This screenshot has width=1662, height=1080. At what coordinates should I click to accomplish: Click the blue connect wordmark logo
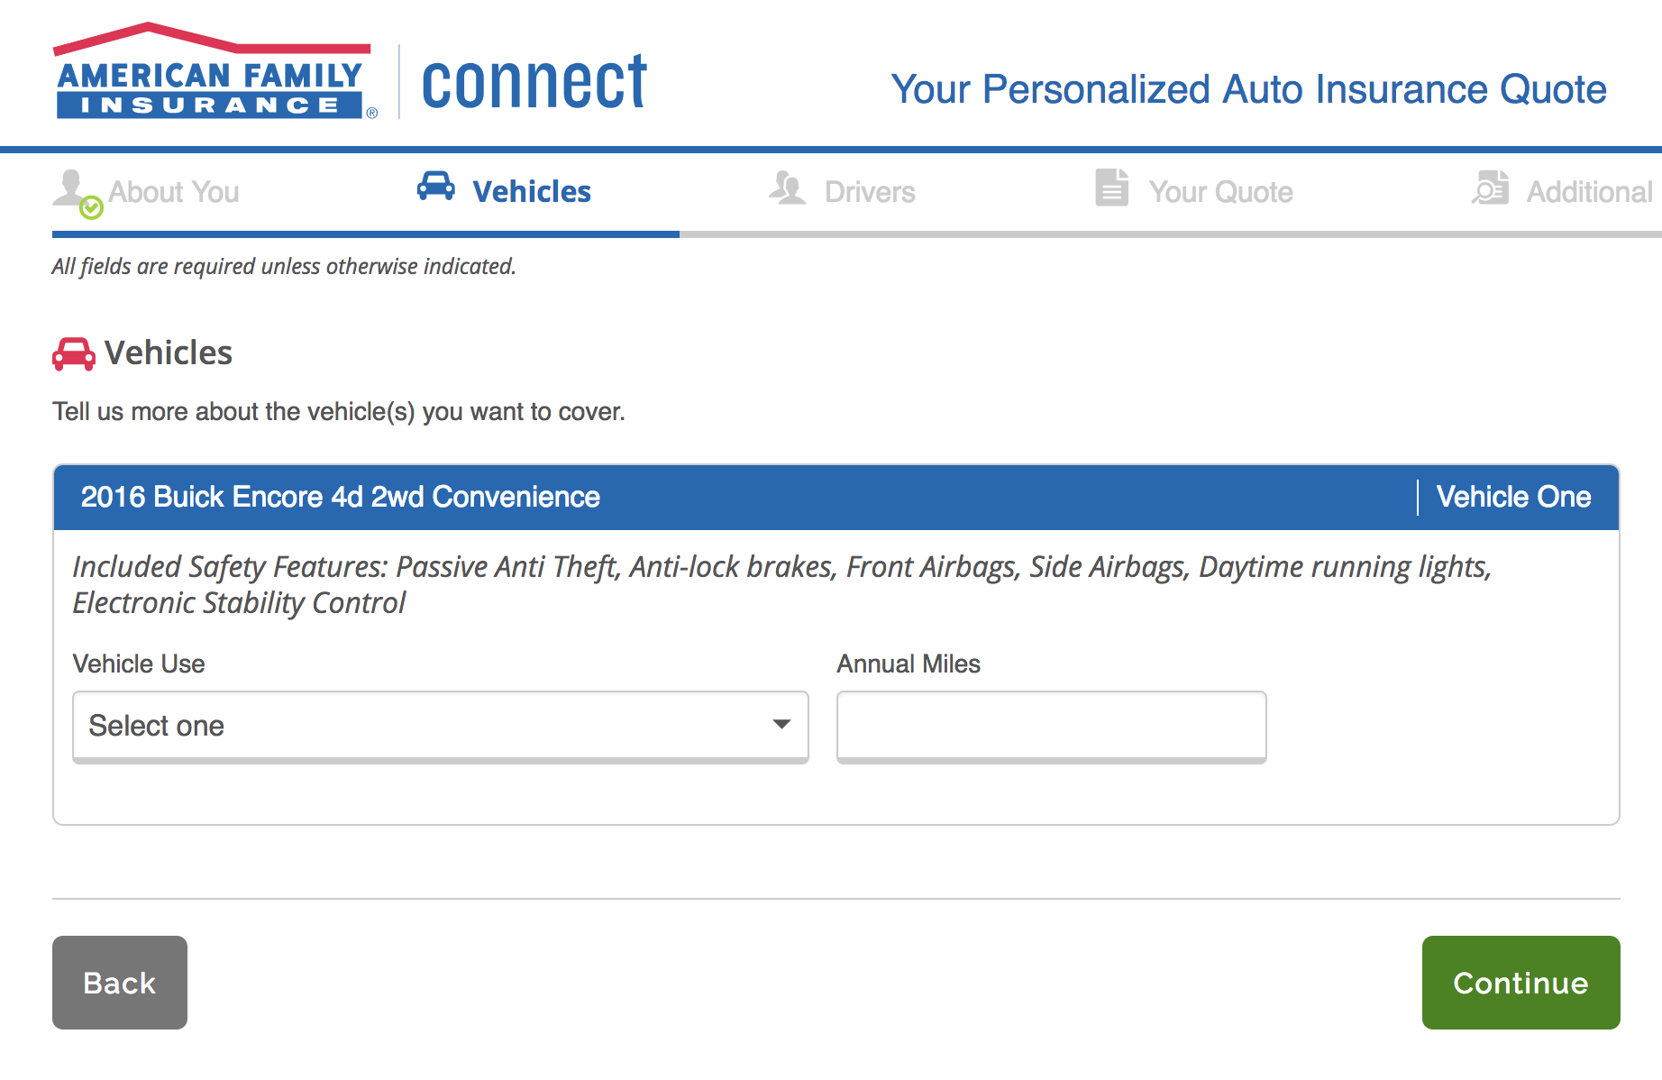coord(534,83)
